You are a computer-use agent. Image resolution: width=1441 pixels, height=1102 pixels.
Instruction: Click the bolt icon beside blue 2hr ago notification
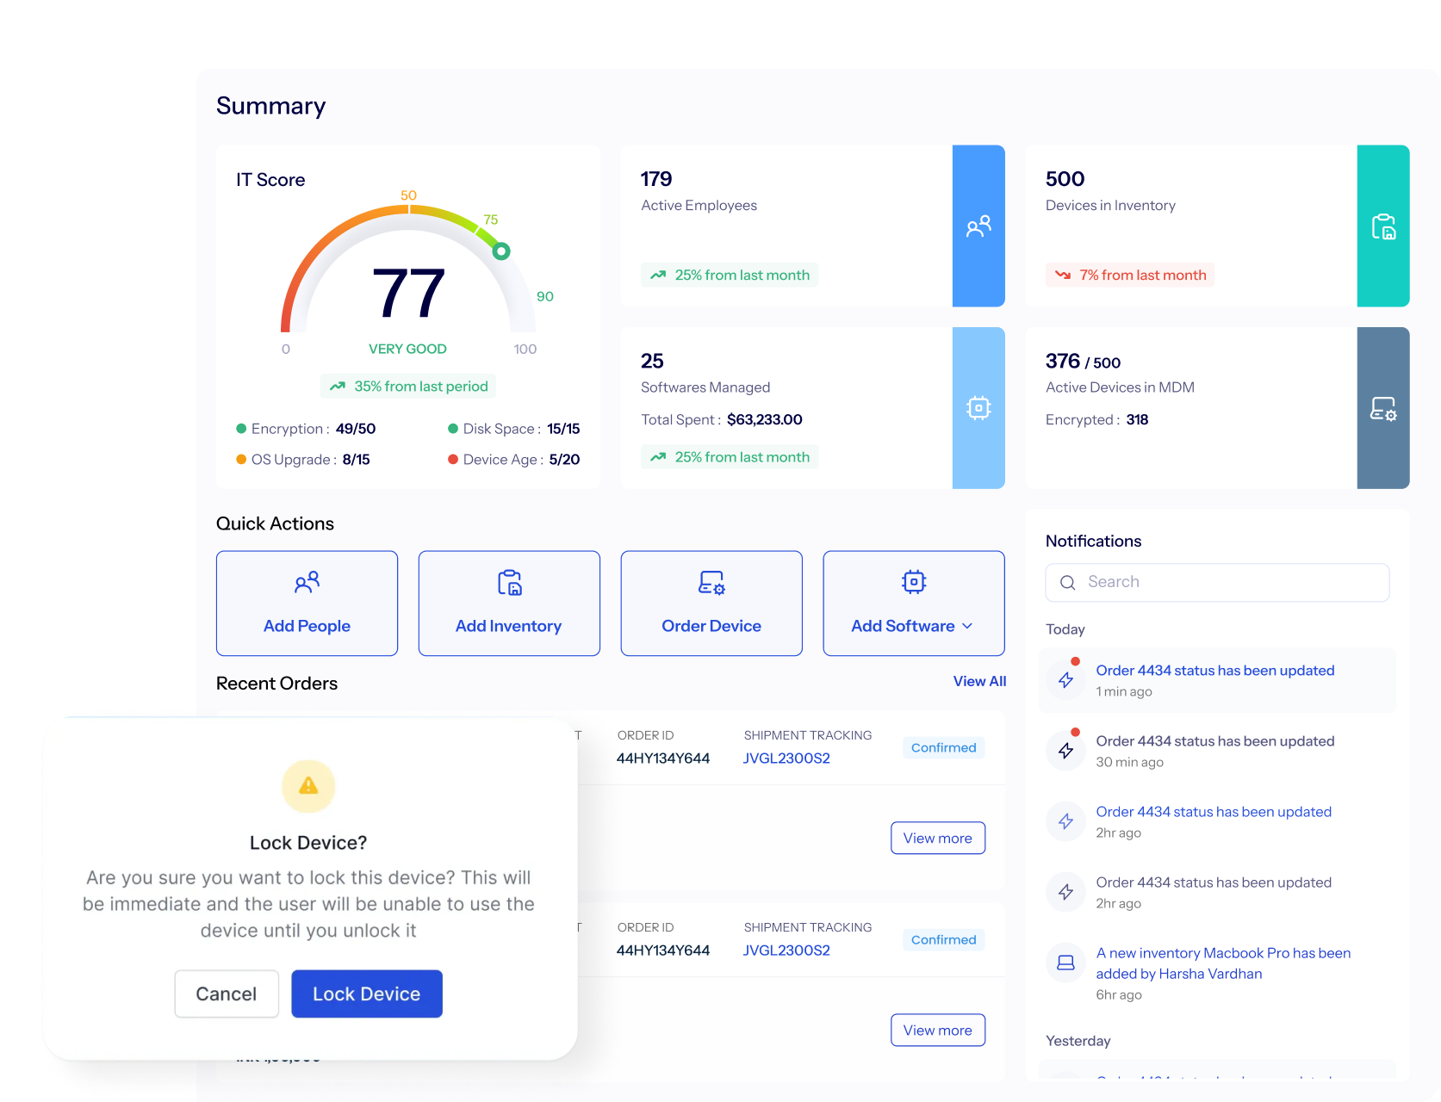click(1065, 821)
